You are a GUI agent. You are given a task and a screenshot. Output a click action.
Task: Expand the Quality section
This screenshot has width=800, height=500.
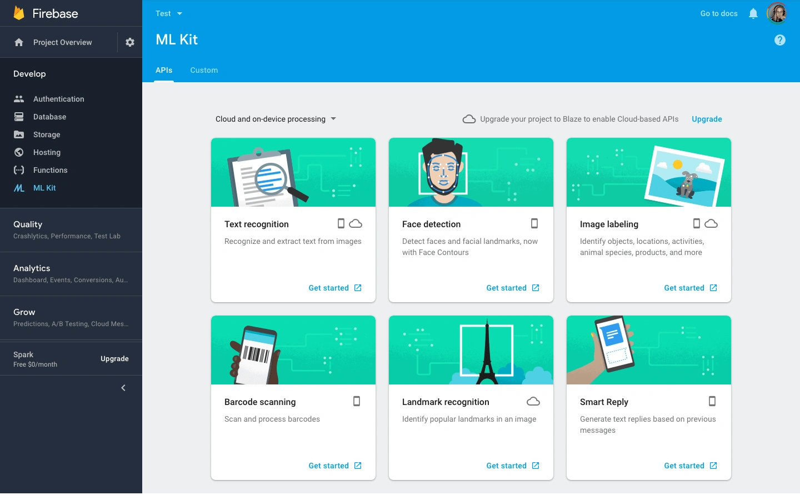(x=71, y=230)
